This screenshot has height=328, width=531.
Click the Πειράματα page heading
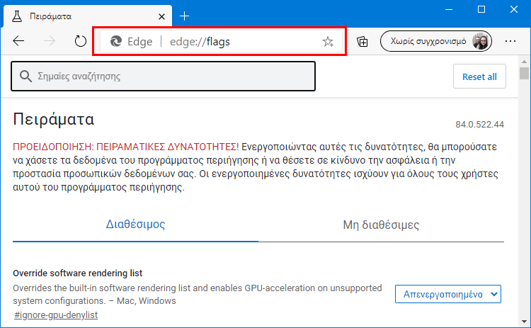click(x=54, y=119)
